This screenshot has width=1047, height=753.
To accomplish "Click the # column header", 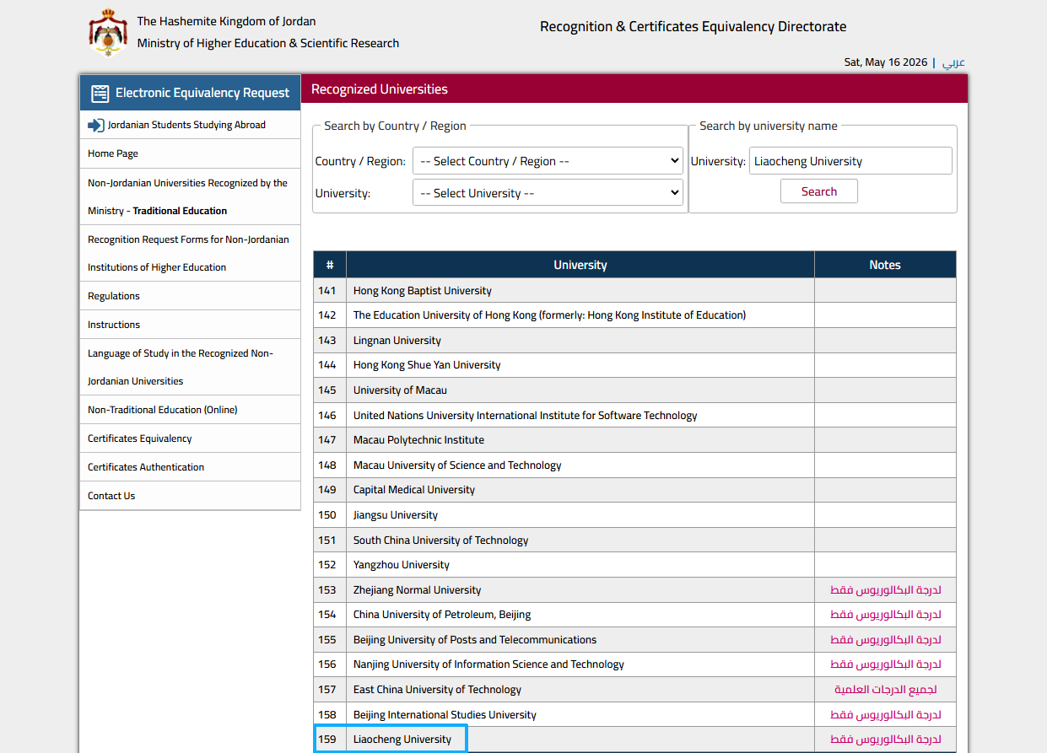I will (x=330, y=265).
